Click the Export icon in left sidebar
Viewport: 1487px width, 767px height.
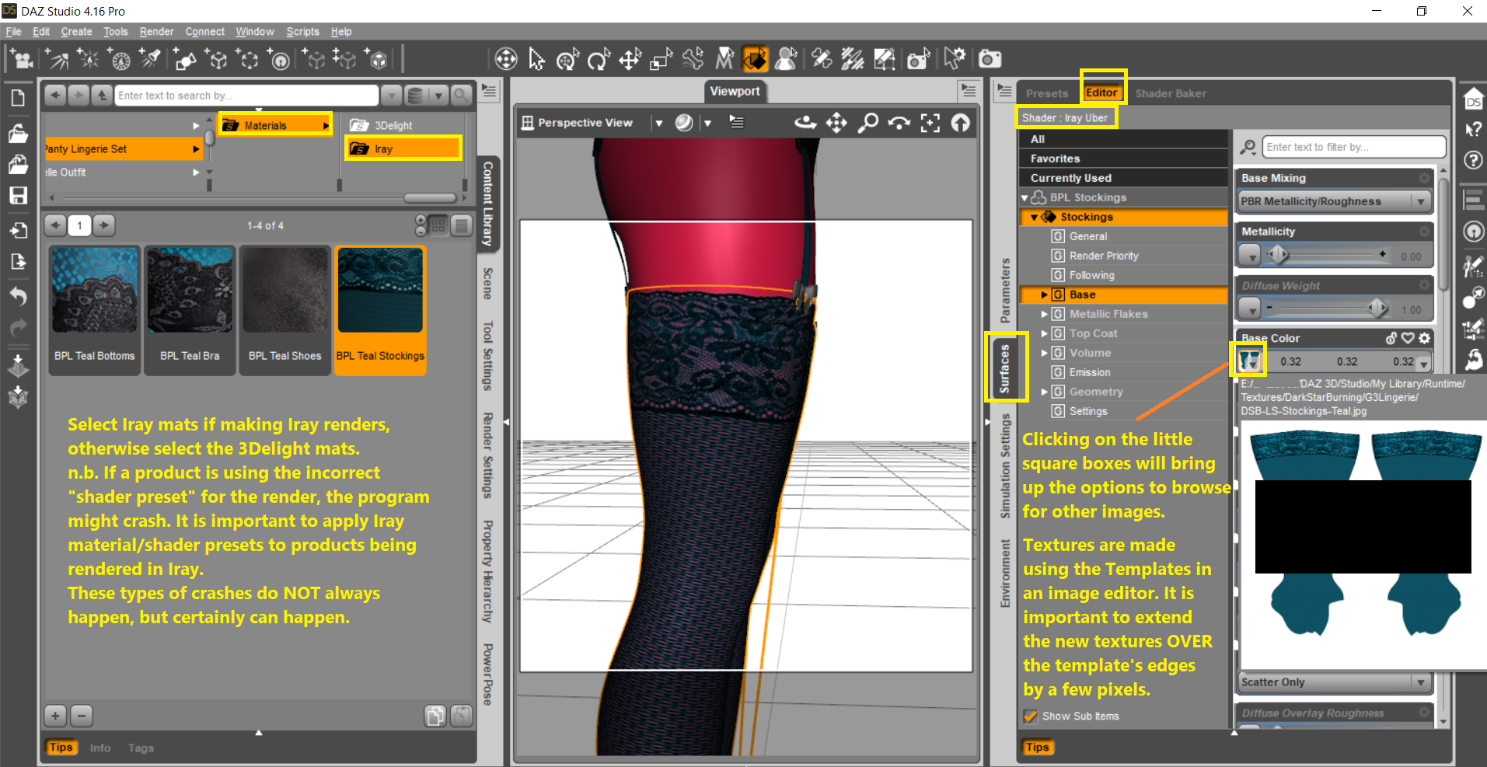18,262
